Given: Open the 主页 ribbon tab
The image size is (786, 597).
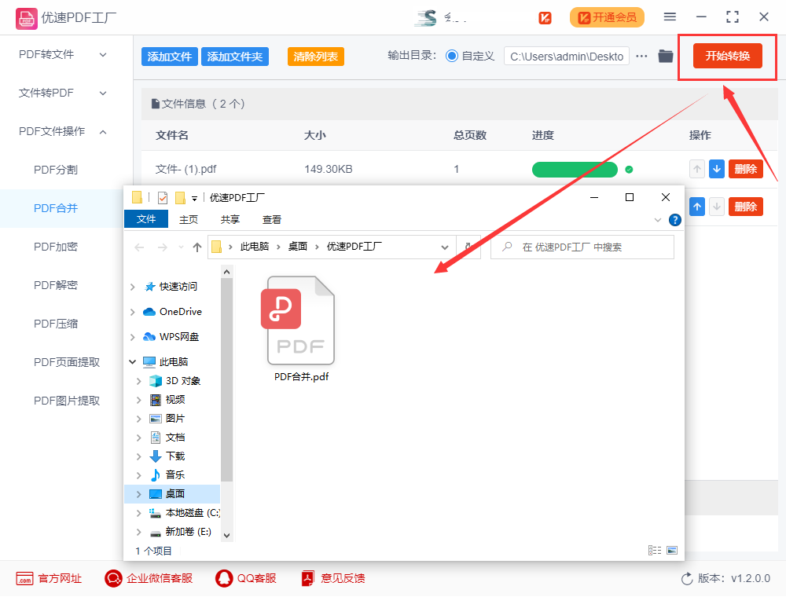Looking at the screenshot, I should point(189,220).
